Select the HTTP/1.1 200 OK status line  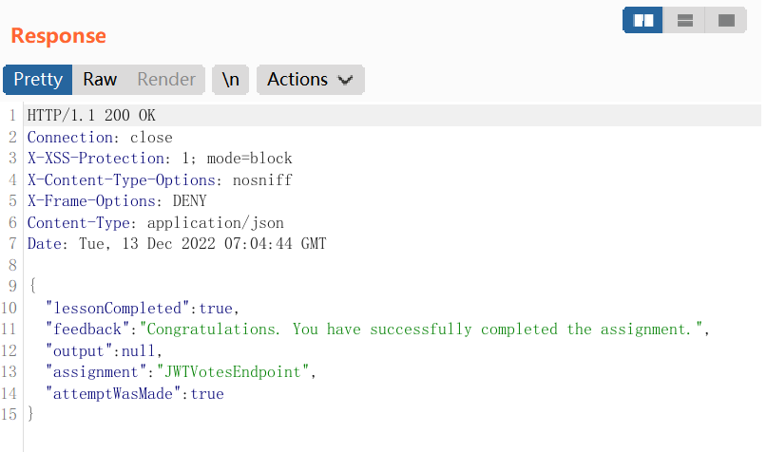coord(91,115)
